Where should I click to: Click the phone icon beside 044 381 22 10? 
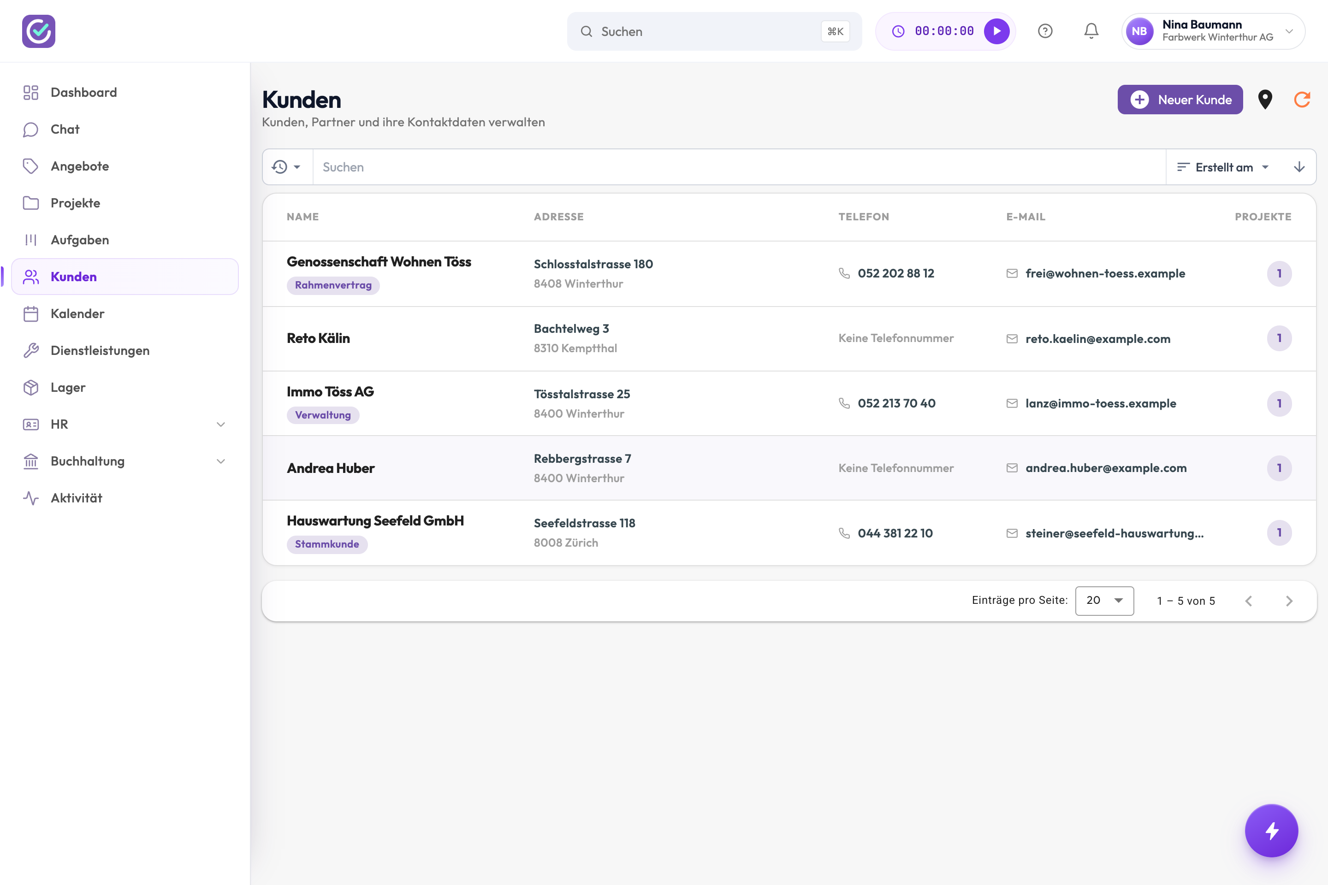click(x=844, y=533)
